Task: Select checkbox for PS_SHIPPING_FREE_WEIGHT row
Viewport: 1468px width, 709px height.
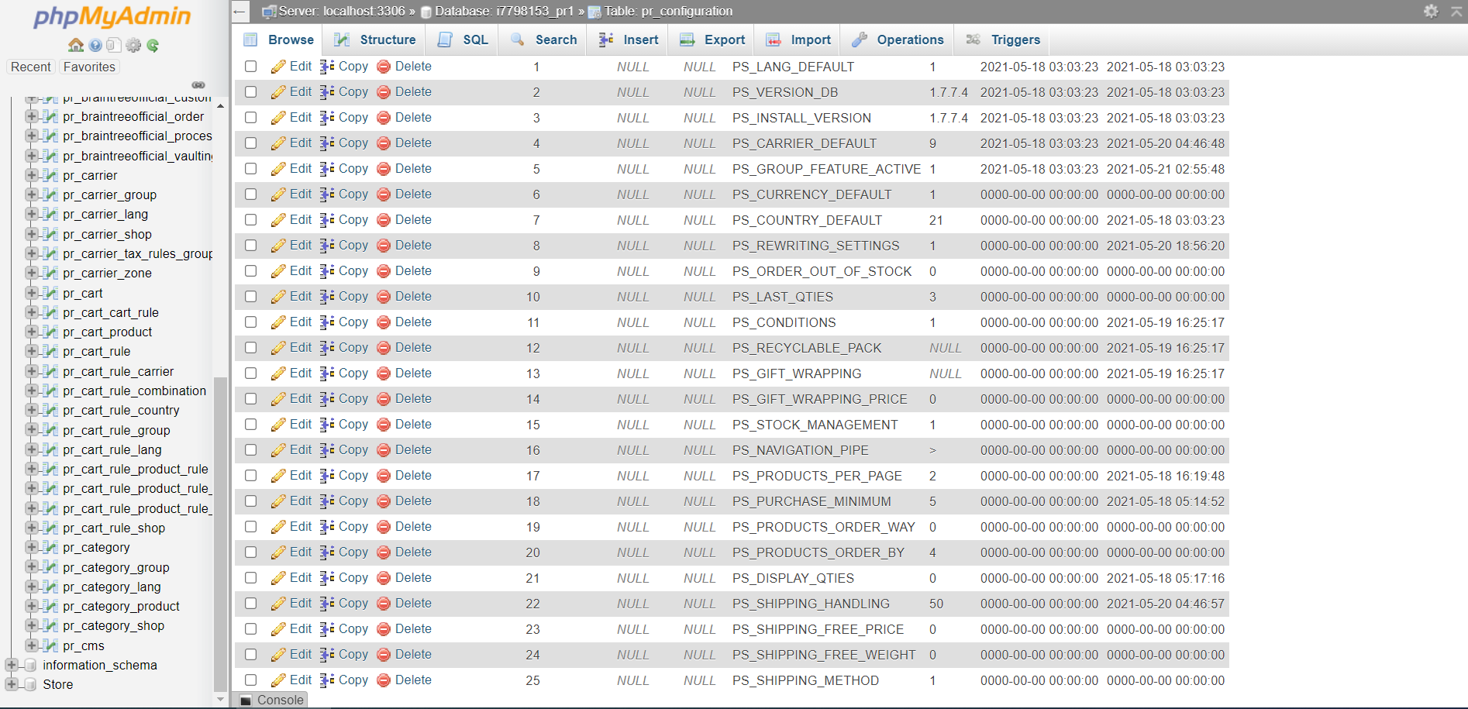Action: point(250,655)
